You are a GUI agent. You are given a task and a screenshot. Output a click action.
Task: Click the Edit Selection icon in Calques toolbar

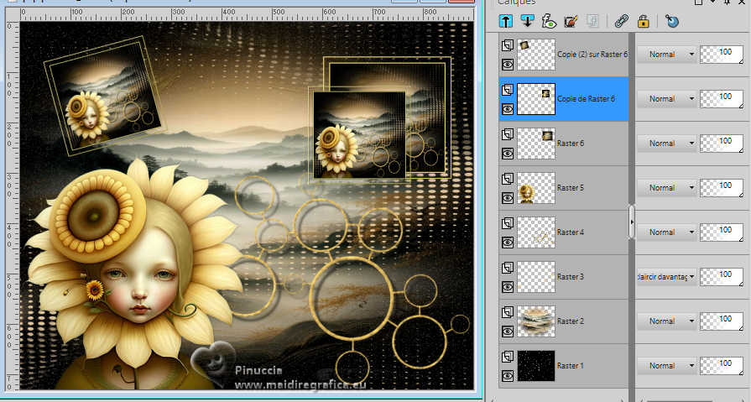click(x=571, y=21)
